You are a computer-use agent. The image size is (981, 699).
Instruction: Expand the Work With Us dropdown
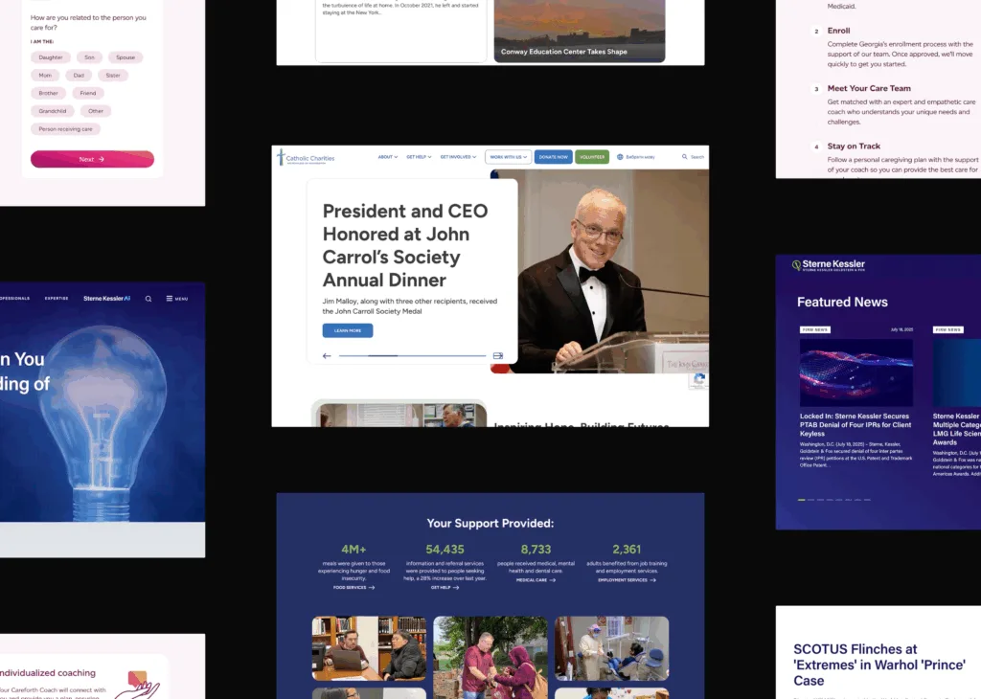[508, 157]
